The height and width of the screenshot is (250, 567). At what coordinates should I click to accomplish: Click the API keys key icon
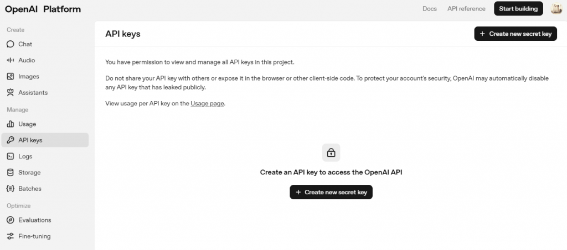pyautogui.click(x=11, y=140)
